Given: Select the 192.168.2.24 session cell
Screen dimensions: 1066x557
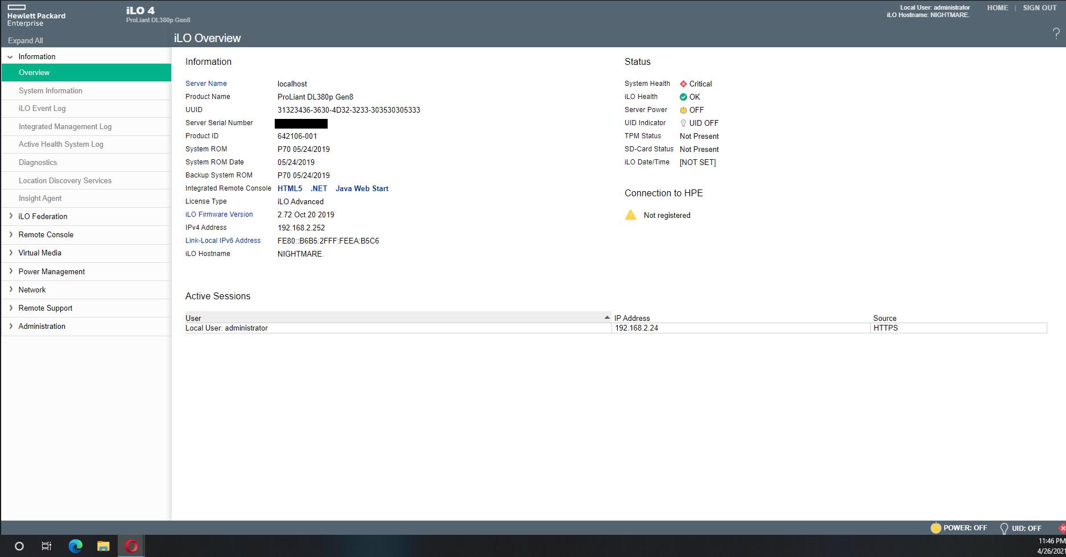Looking at the screenshot, I should click(741, 328).
